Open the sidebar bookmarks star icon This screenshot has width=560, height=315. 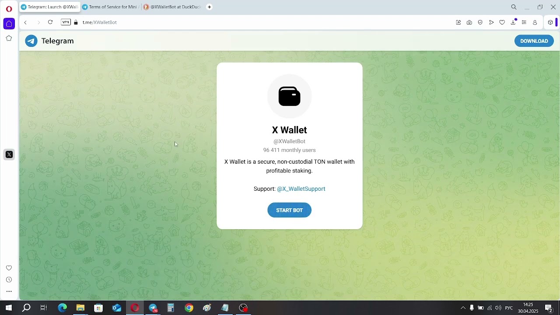[x=9, y=38]
